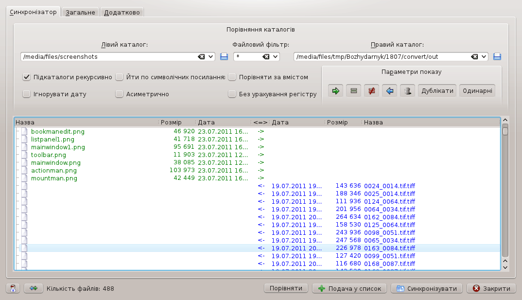Click the file list vertical scrollbar
Viewport: 522px width, 300px height.
coord(505,194)
